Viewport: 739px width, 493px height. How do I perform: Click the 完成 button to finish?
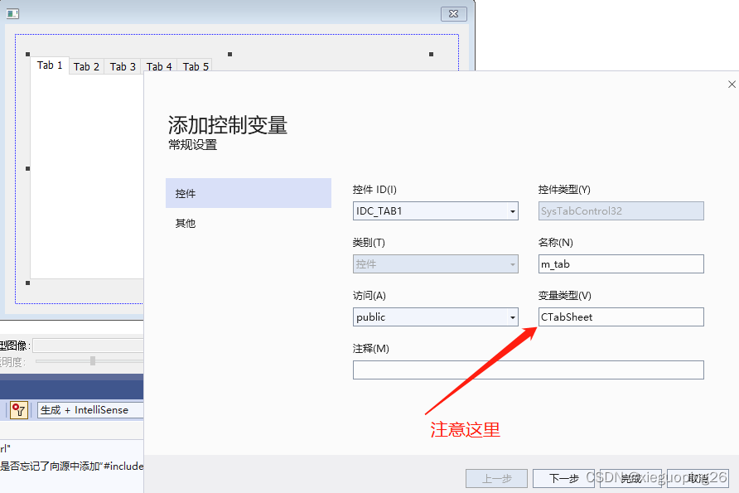point(630,478)
